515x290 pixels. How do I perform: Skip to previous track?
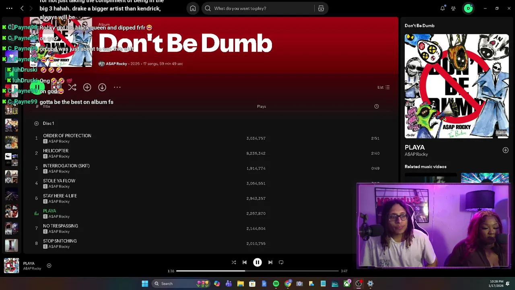[245, 262]
